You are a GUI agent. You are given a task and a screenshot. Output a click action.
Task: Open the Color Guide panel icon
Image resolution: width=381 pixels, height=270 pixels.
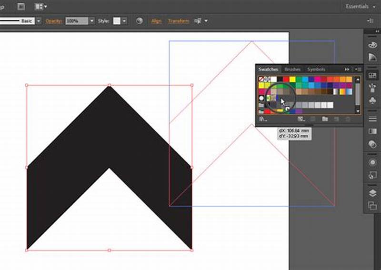tap(372, 57)
